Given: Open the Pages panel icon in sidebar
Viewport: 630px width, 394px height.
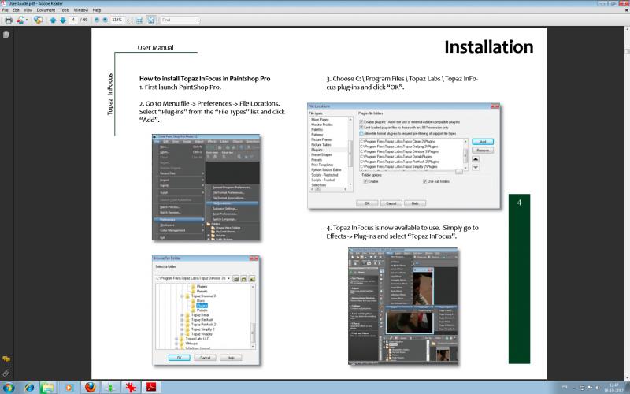Looking at the screenshot, I should tap(6, 35).
